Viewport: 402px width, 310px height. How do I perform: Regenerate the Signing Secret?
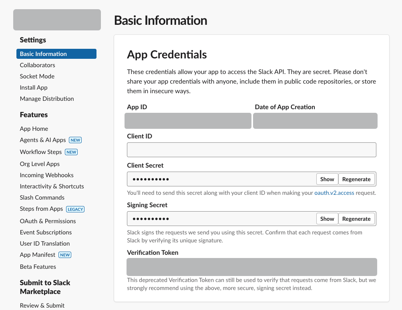(356, 218)
